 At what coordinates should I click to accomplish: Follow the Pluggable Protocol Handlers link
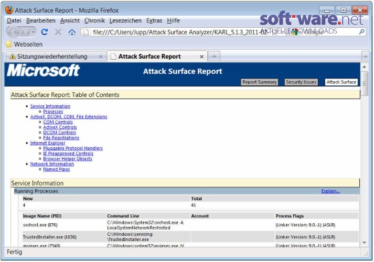73,148
